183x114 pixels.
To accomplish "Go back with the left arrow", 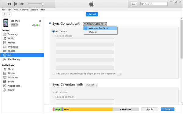I will tap(5, 14).
